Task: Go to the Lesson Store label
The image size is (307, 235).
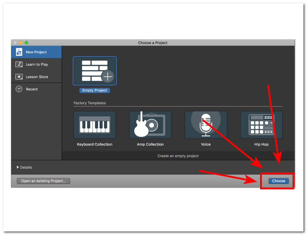Action: tap(37, 77)
